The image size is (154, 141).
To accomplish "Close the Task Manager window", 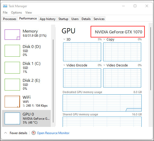I will tap(147, 6).
